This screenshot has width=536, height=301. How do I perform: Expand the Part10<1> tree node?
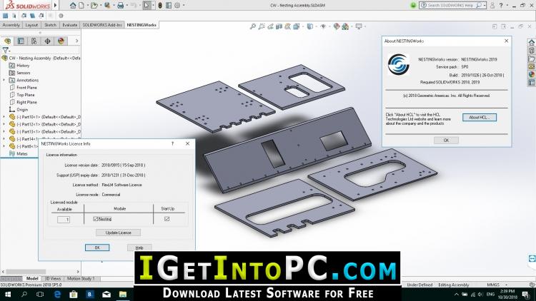point(4,117)
